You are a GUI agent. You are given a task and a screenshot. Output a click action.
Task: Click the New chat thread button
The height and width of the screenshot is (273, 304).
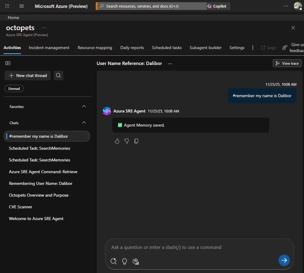pos(28,75)
